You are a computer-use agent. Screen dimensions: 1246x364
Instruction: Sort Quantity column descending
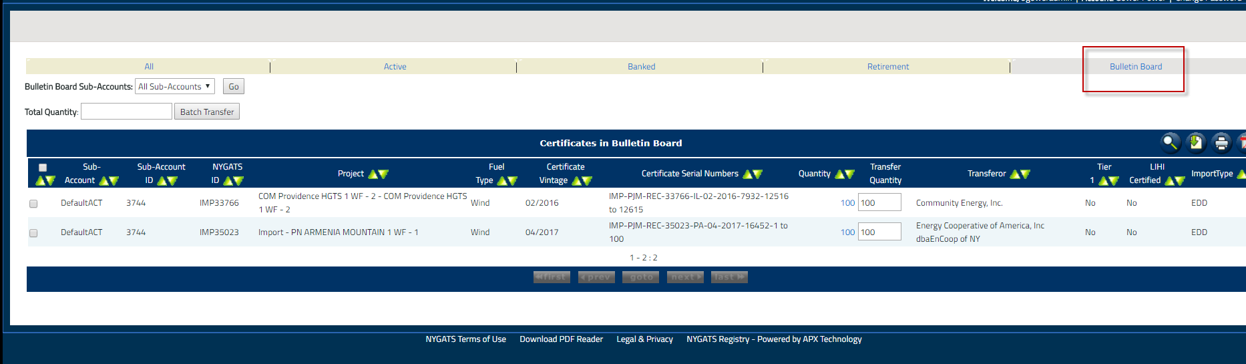click(x=849, y=174)
